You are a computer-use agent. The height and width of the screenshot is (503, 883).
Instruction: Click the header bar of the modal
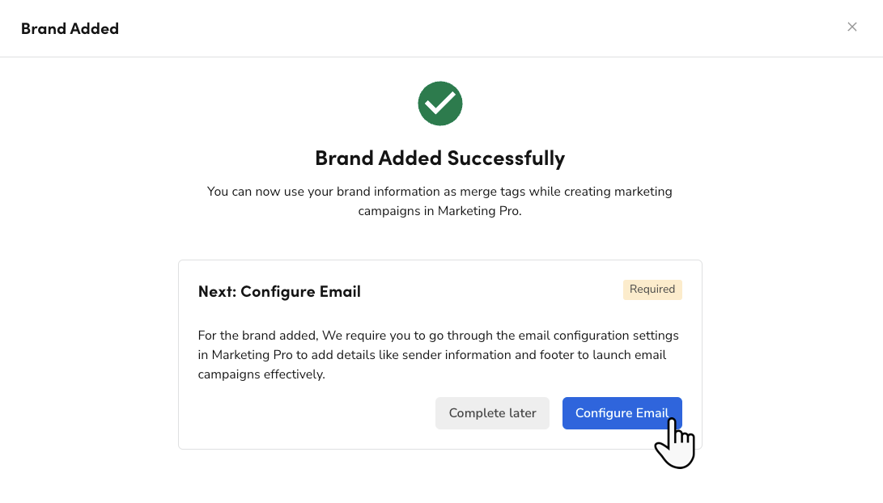(x=441, y=28)
